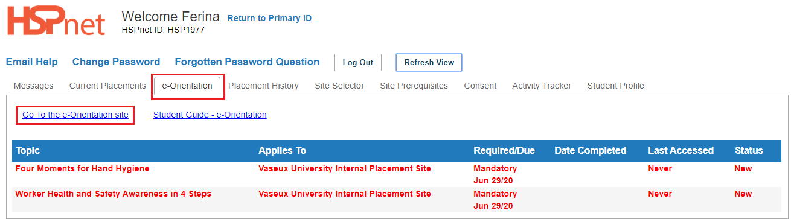This screenshot has width=791, height=219.
Task: Open the Return to Primary ID link
Action: coord(269,18)
